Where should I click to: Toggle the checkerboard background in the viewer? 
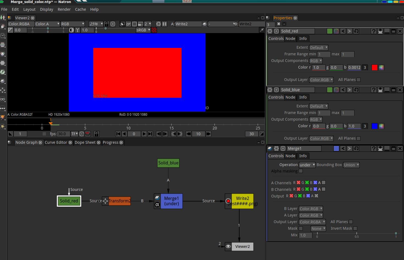click(154, 30)
